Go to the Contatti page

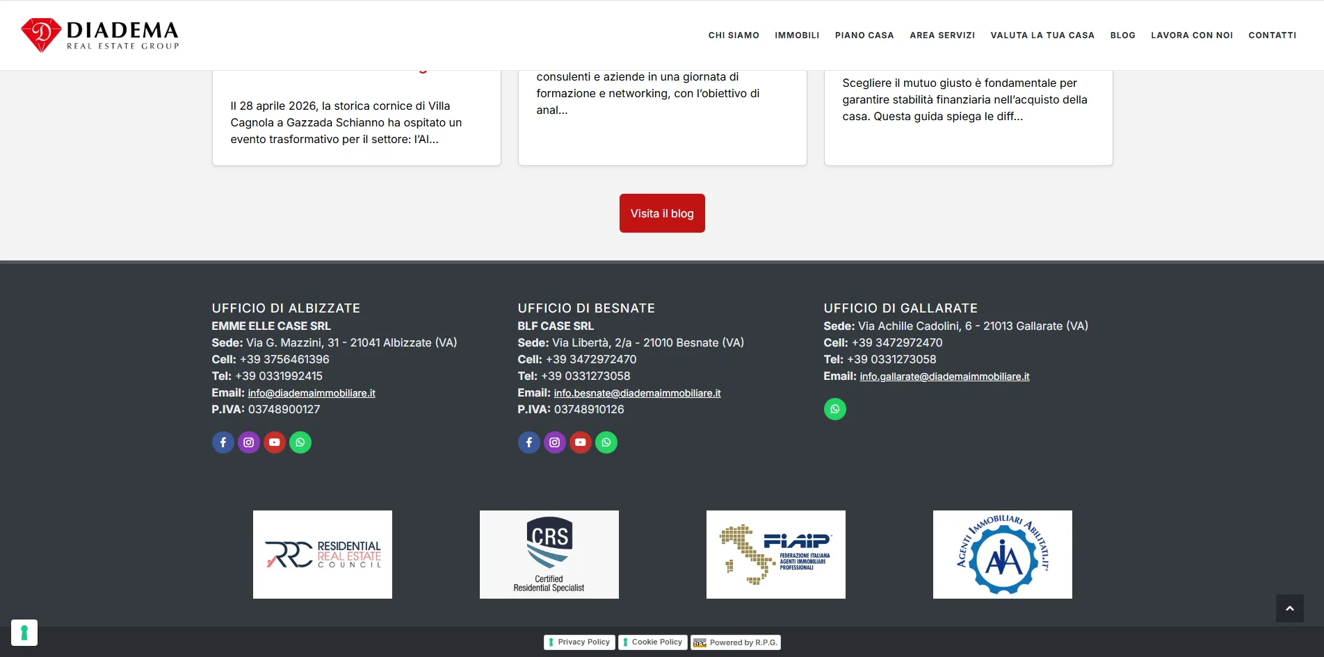click(1272, 35)
